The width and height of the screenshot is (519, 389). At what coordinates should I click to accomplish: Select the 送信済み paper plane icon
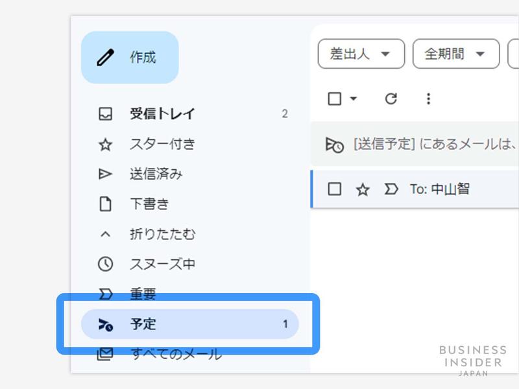(x=106, y=173)
